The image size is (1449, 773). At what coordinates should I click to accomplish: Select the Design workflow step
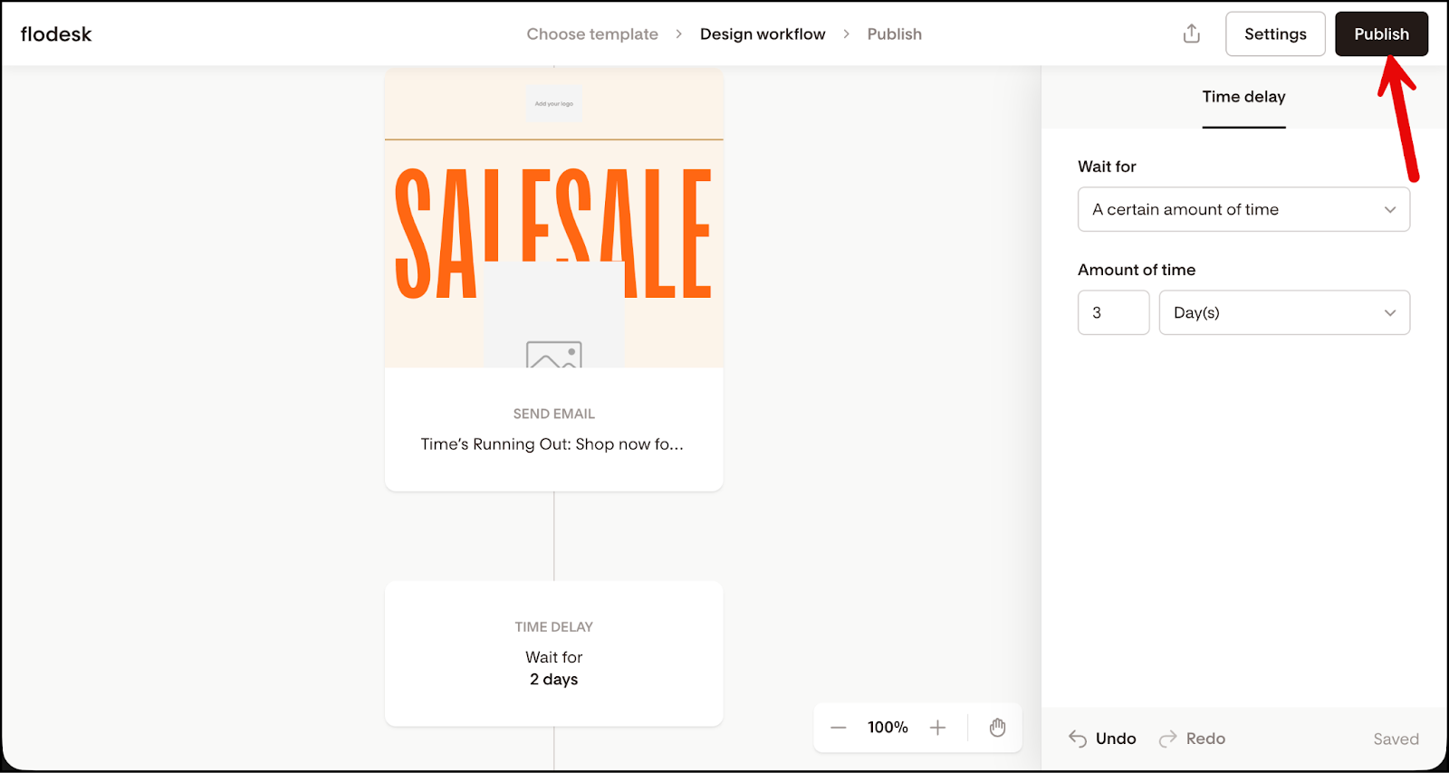tap(762, 34)
